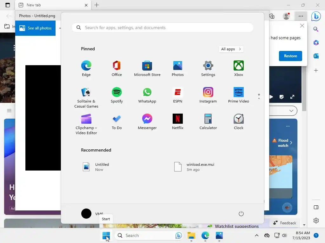Open notification center badge
325x243 pixels.
(316, 235)
